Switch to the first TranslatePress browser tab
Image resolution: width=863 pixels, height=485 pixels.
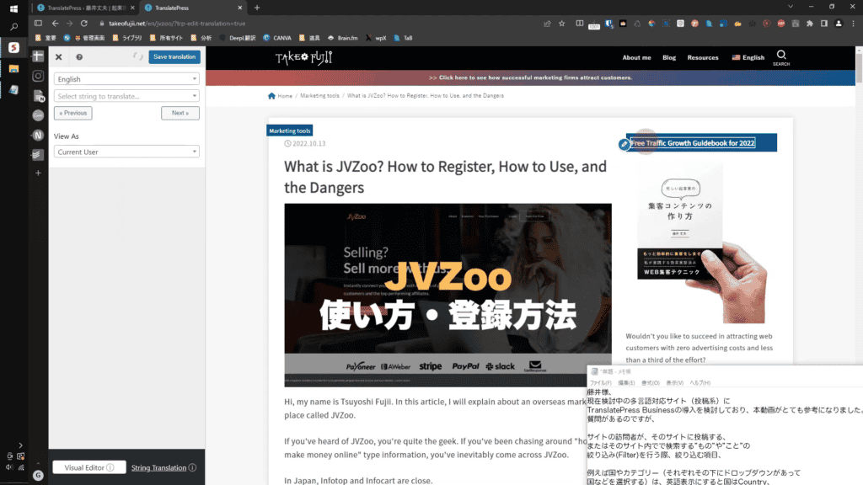(x=85, y=8)
